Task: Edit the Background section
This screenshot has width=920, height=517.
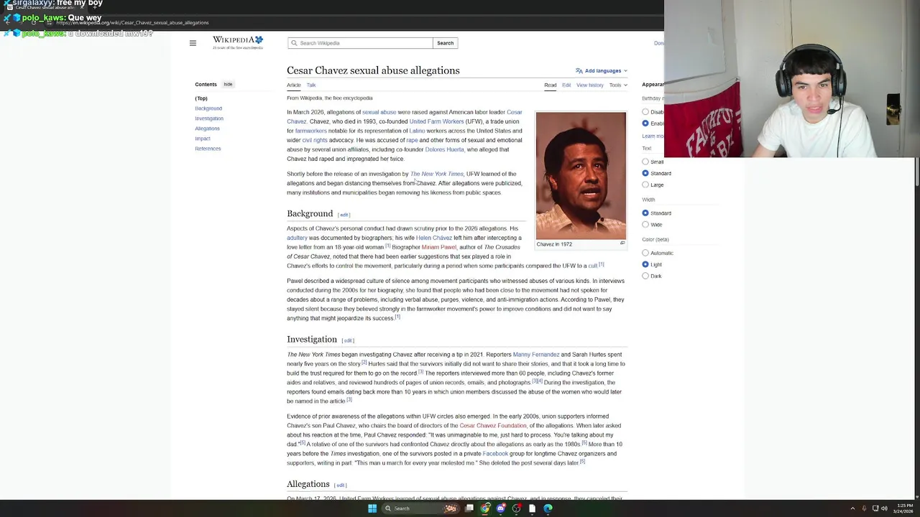Action: pyautogui.click(x=344, y=215)
